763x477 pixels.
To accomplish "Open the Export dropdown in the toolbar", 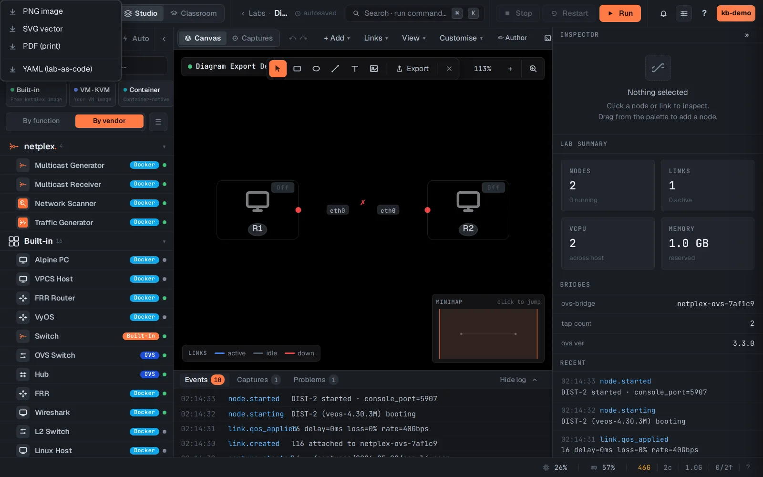I will (x=412, y=69).
